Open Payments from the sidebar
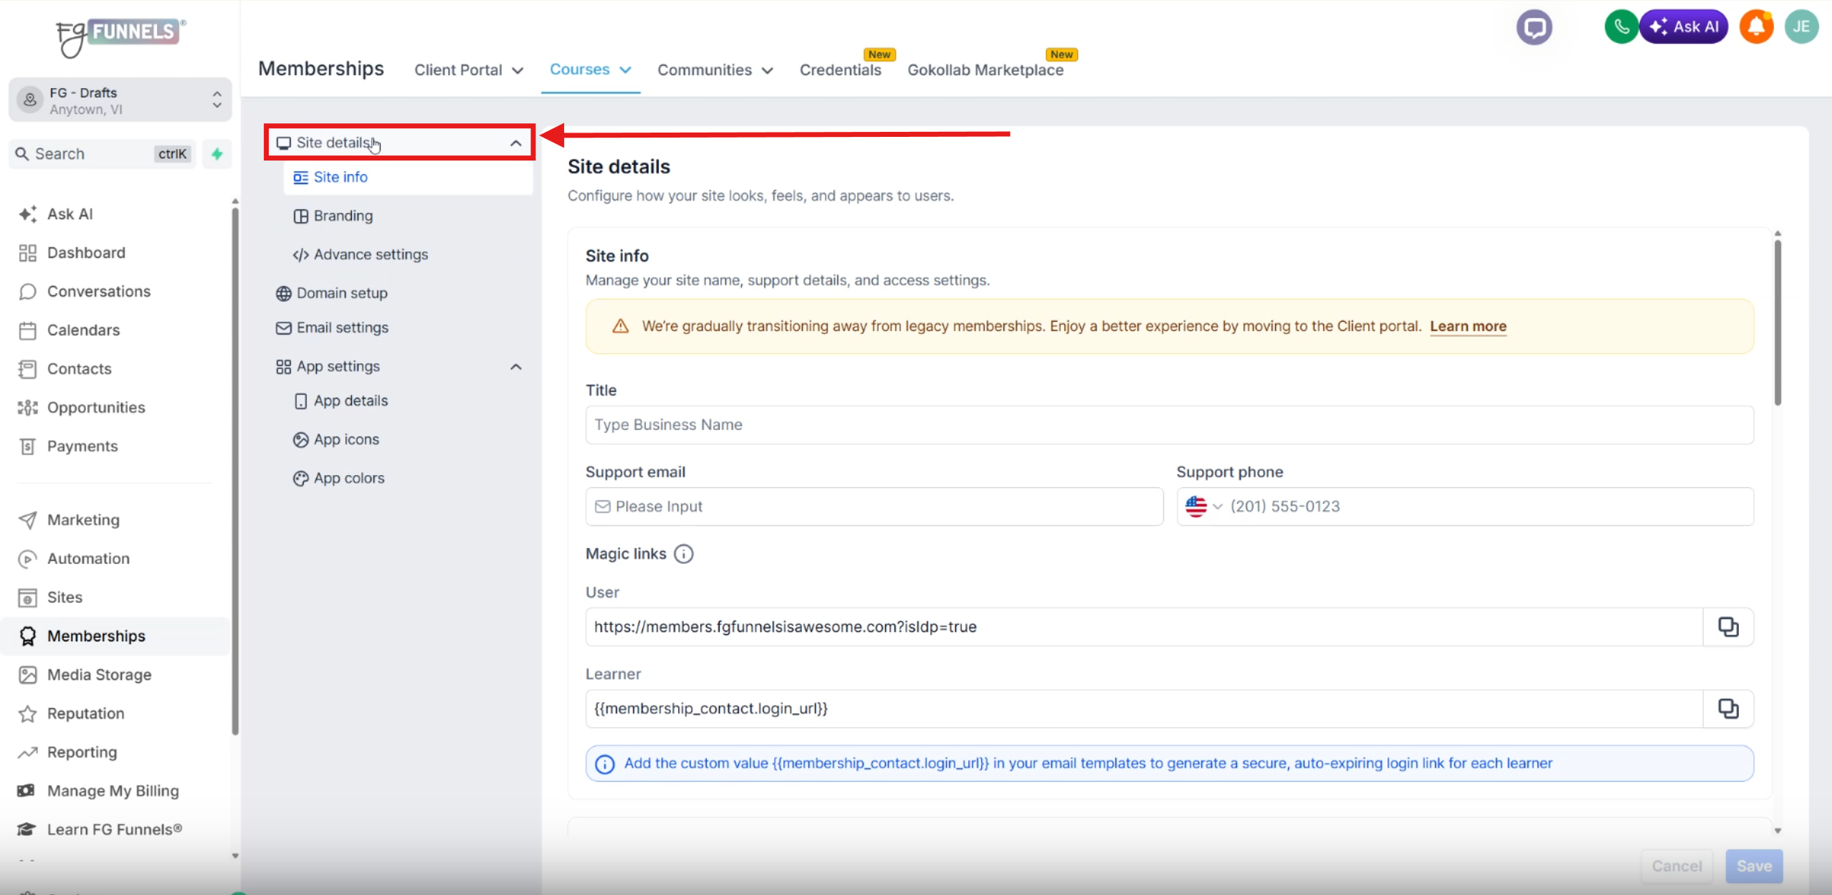The image size is (1832, 895). [x=82, y=446]
